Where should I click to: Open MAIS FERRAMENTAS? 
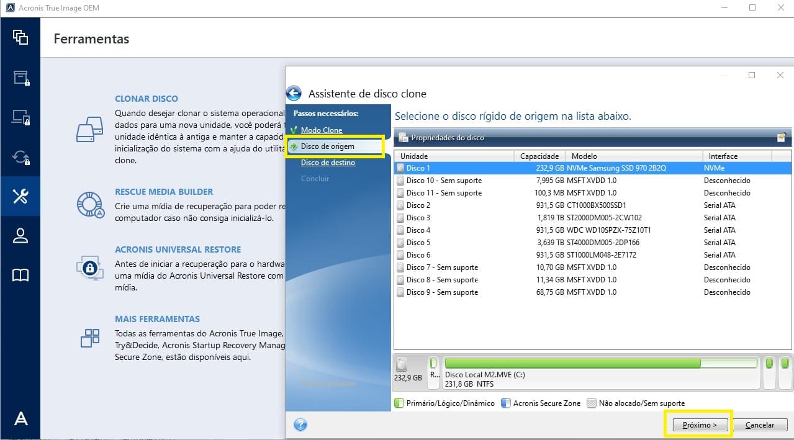pyautogui.click(x=157, y=319)
